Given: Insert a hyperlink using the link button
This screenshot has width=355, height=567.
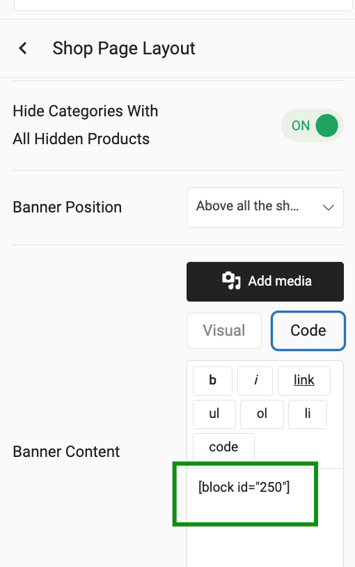Looking at the screenshot, I should click(x=304, y=381).
